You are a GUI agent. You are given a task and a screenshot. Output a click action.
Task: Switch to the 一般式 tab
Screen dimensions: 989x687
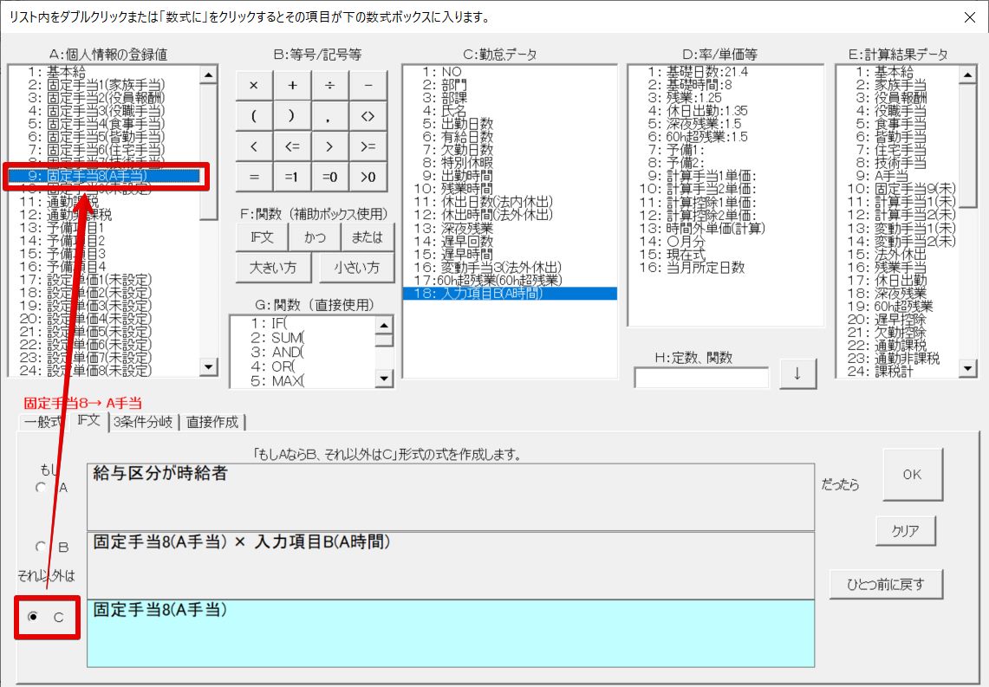[x=43, y=422]
